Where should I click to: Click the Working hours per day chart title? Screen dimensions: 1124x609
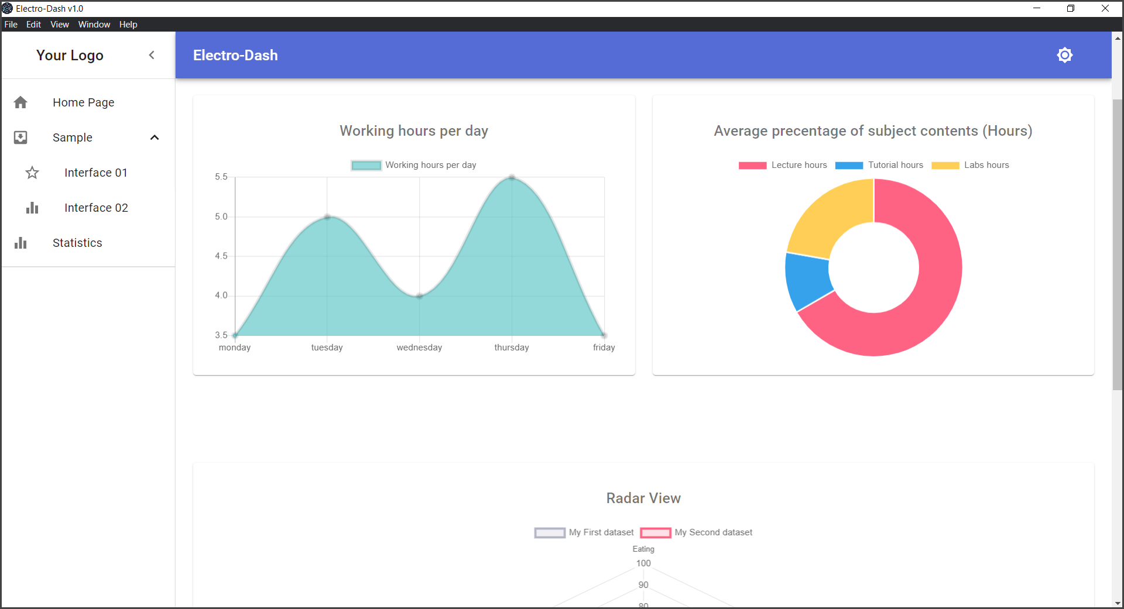pyautogui.click(x=414, y=130)
